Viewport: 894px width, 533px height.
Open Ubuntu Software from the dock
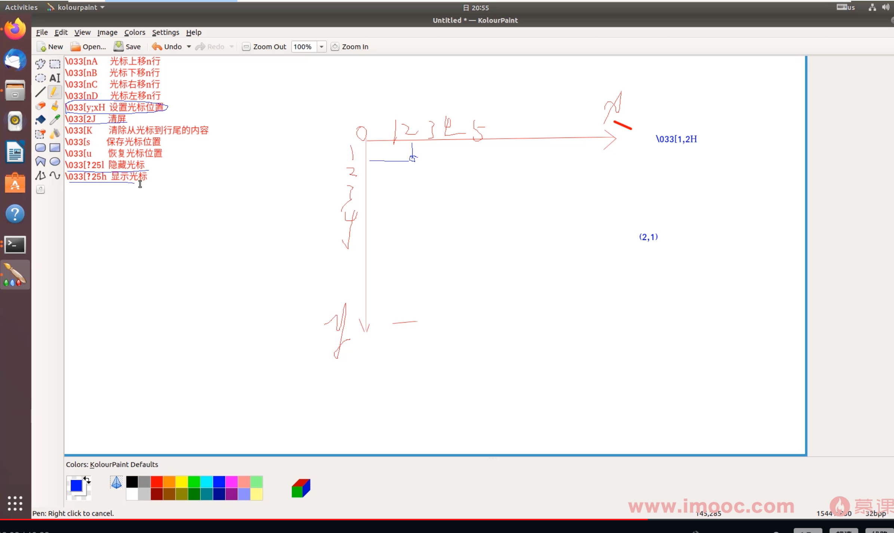click(x=15, y=183)
